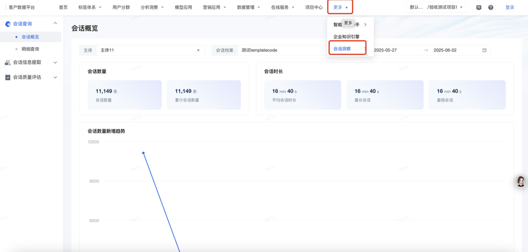The image size is (528, 252).
Task: Expand the 会话信息提取 section chevron
Action: pos(55,62)
